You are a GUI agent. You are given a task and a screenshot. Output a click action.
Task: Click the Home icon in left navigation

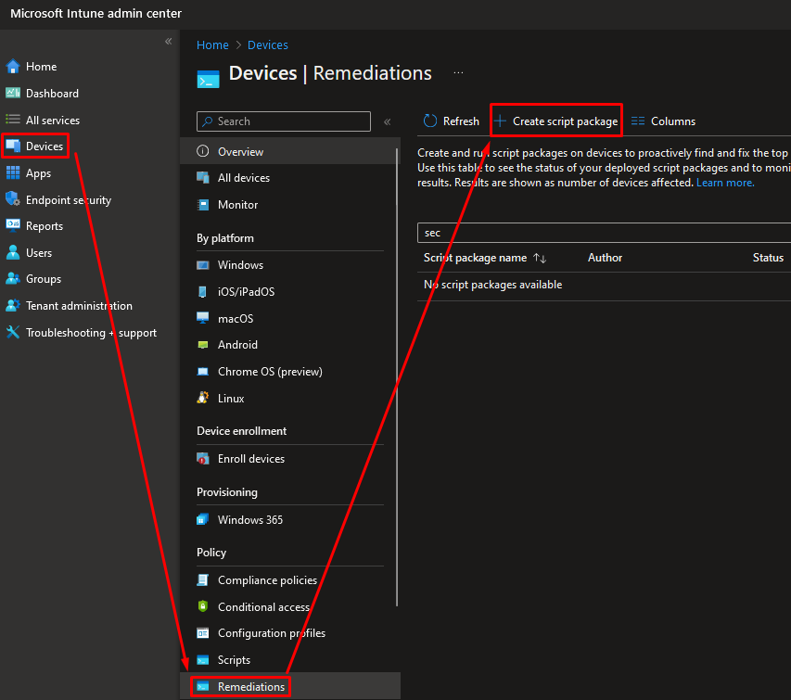pyautogui.click(x=13, y=67)
